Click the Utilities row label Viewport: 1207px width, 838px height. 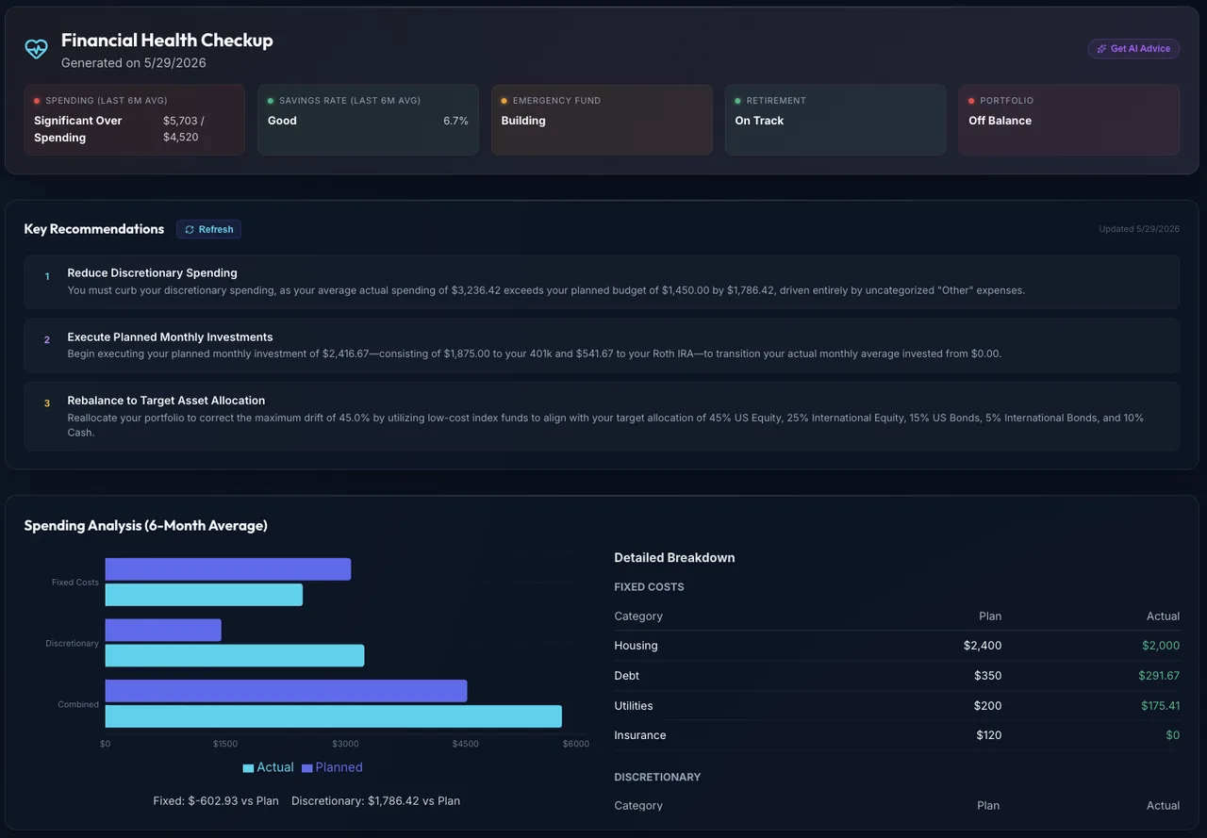click(x=633, y=706)
